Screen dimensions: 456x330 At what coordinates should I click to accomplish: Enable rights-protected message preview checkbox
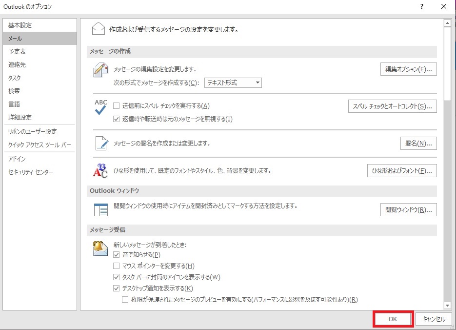[125, 299]
